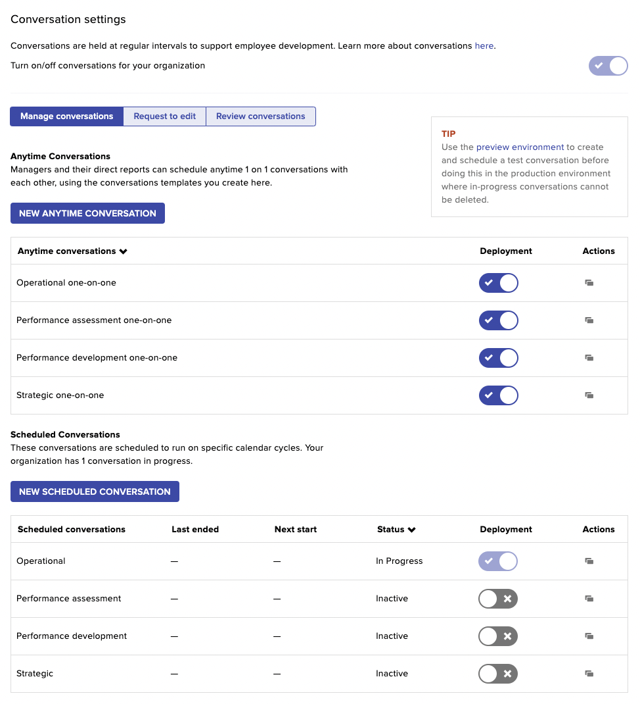Toggle the Anytime conversations sort order

pos(124,251)
